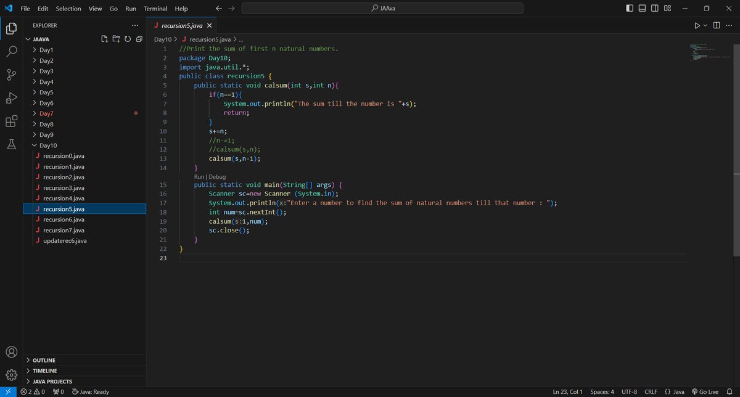Open the Explorer view in activity bar

point(11,28)
